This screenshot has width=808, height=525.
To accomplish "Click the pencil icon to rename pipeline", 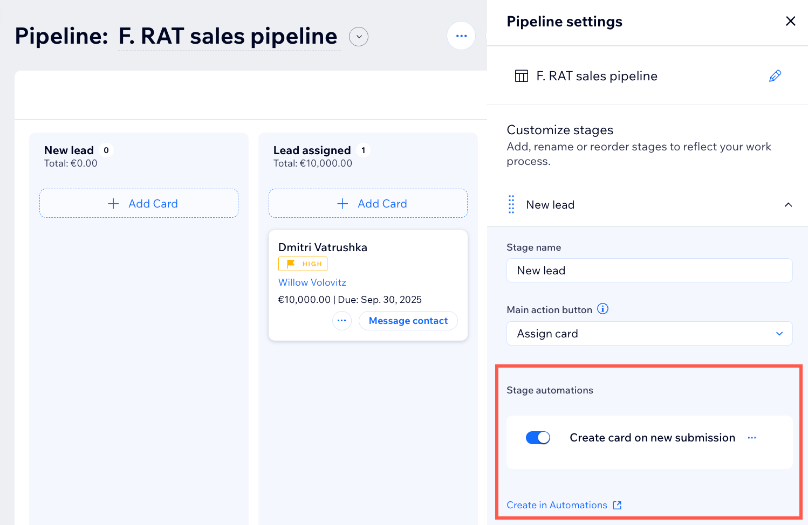I will pyautogui.click(x=775, y=76).
